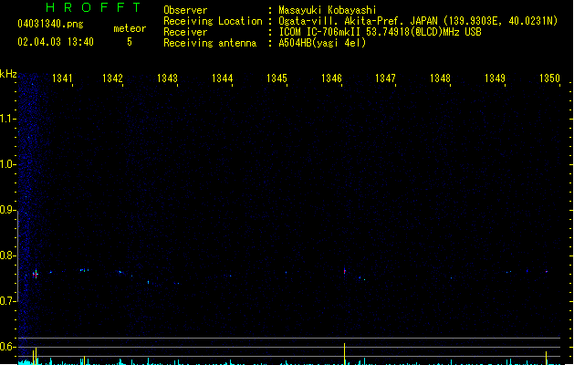Screen dimensions: 574x365
Task: Click time axis label 1346
Action: (x=331, y=78)
